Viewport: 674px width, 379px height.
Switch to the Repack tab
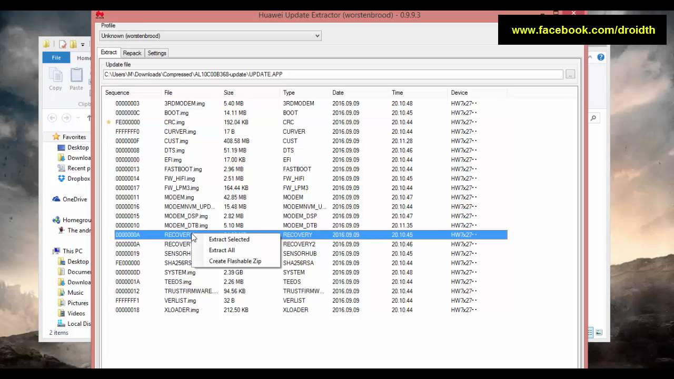(x=132, y=53)
